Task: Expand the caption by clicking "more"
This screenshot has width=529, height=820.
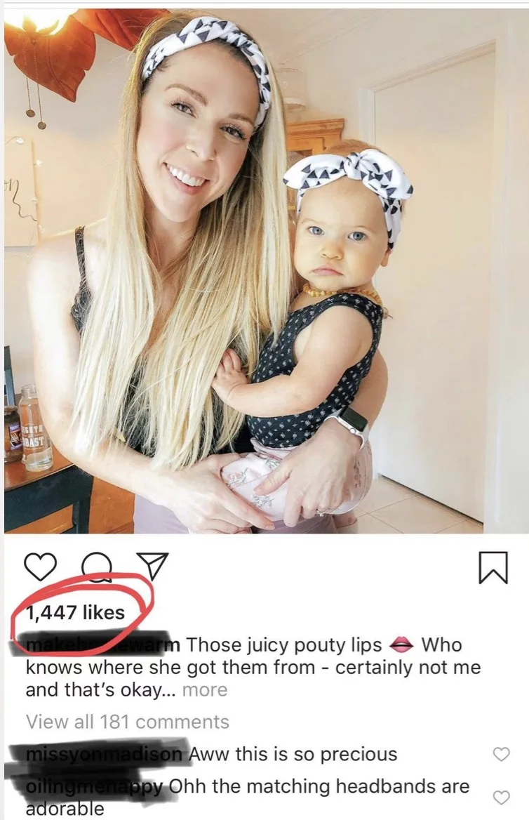Action: (x=205, y=689)
